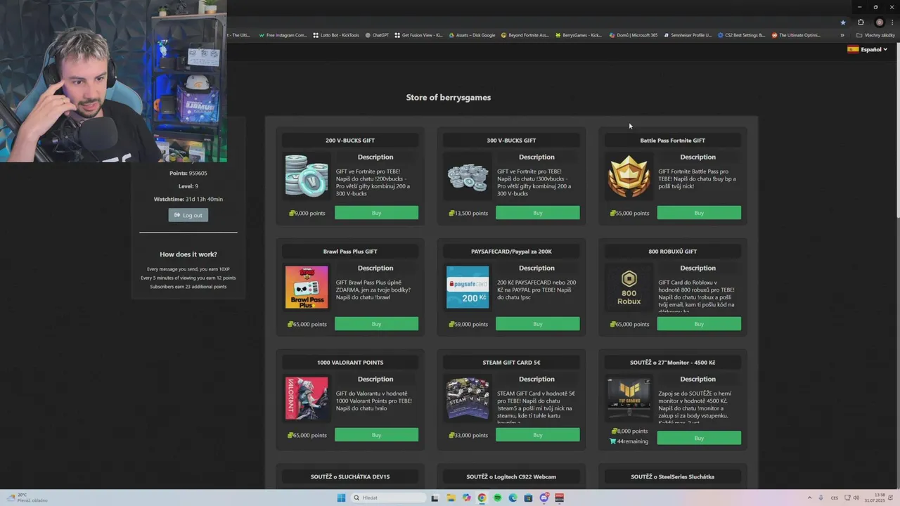Click the Log out button

tap(188, 215)
